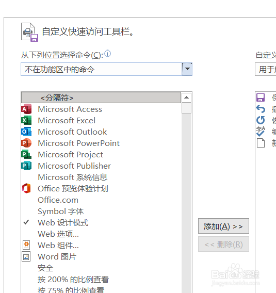Toggle the Web 设计模式 checkmark

(x=26, y=222)
